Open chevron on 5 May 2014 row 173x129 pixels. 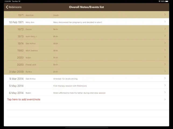point(165,85)
